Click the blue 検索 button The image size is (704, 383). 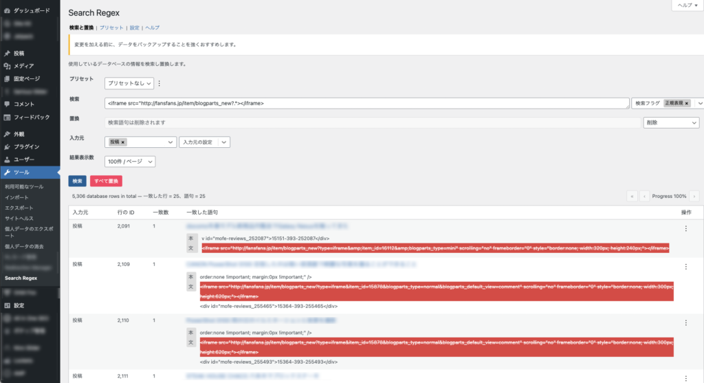77,181
